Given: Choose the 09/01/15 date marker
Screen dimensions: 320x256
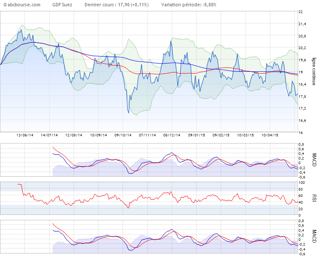Looking at the screenshot, I should 197,136.
